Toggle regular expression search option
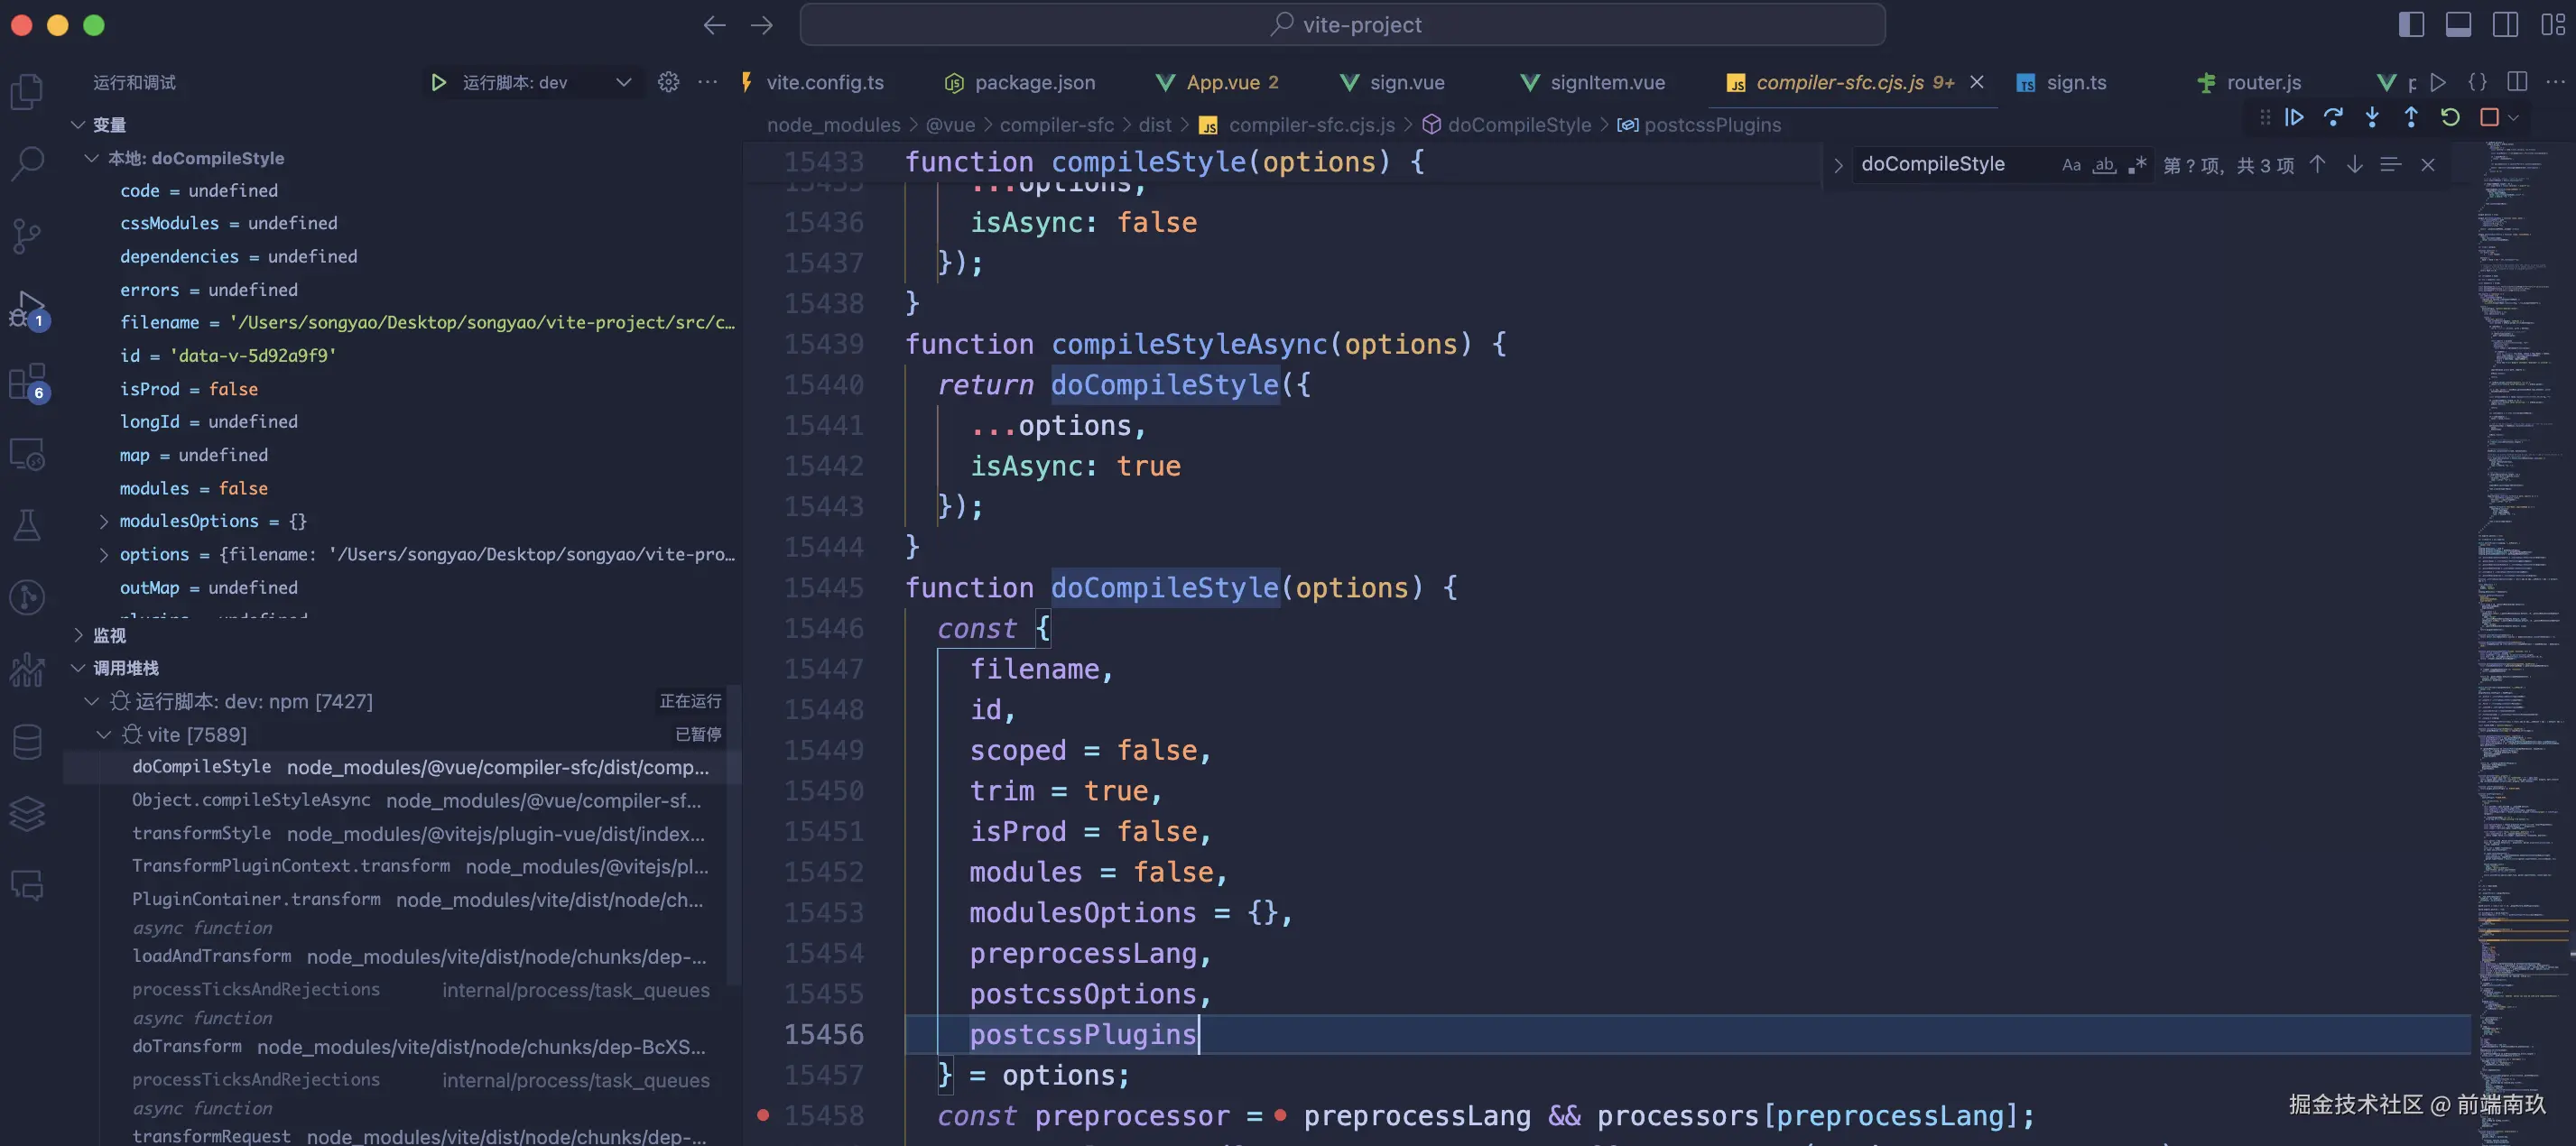Image resolution: width=2576 pixels, height=1146 pixels. click(x=2137, y=165)
